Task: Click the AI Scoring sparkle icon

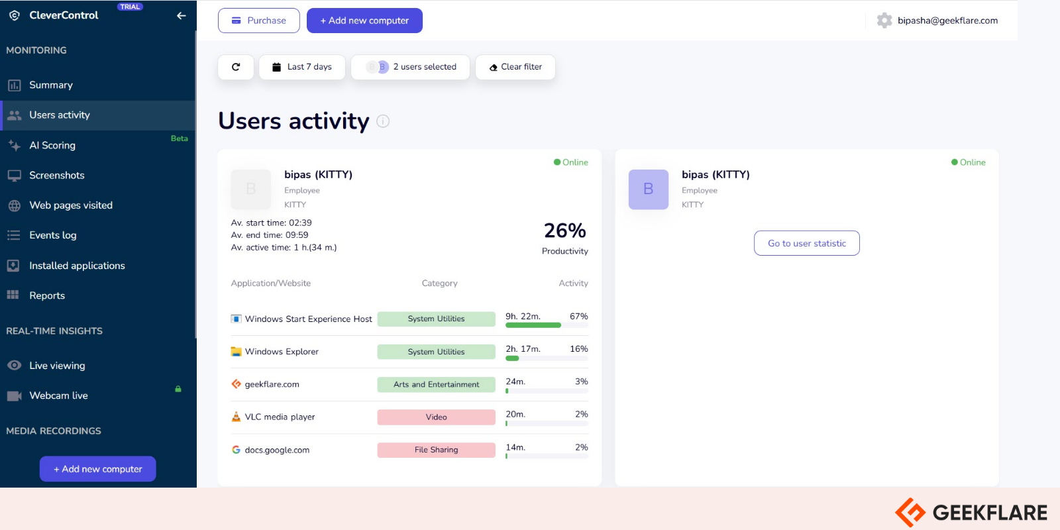Action: tap(14, 145)
